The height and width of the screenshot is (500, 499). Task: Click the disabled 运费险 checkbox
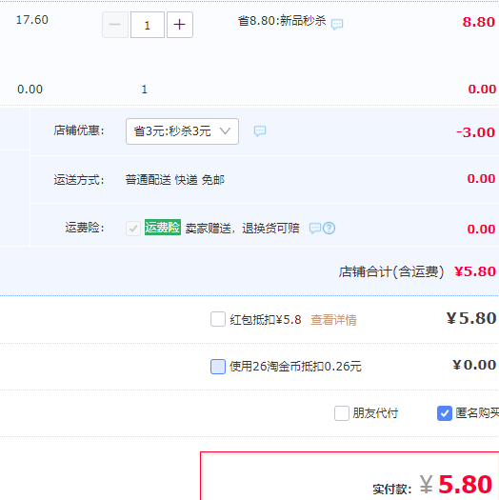(x=133, y=229)
